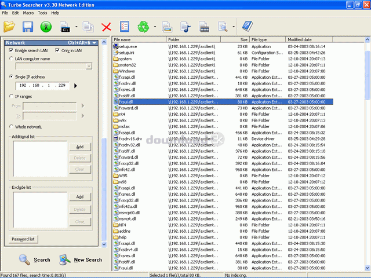This screenshot has width=371, height=278.
Task: Click the film strip video document icon
Action: click(203, 27)
